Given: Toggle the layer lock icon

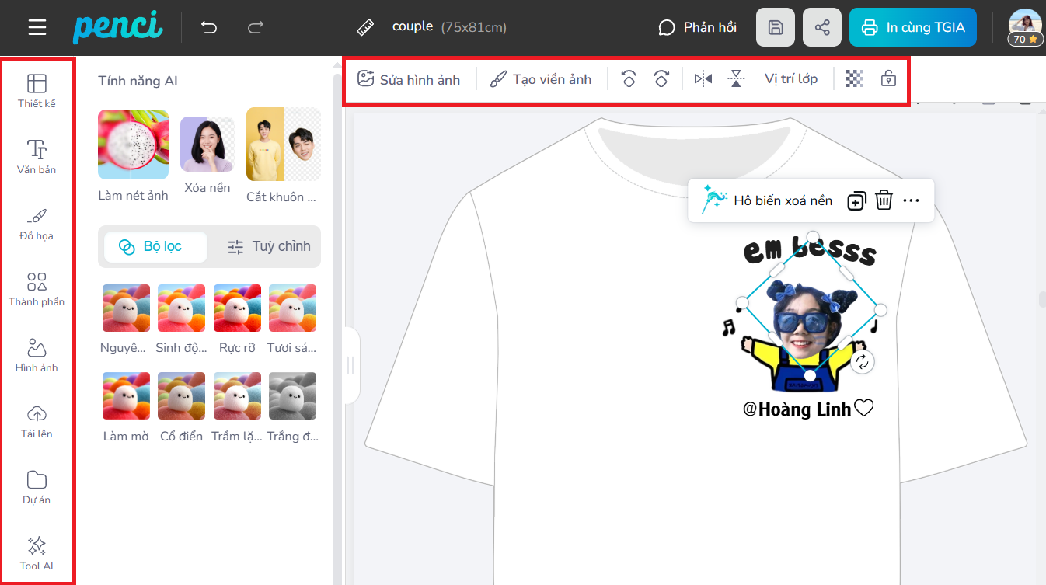Looking at the screenshot, I should click(888, 78).
